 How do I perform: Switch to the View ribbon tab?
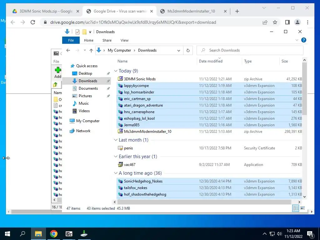(x=124, y=40)
